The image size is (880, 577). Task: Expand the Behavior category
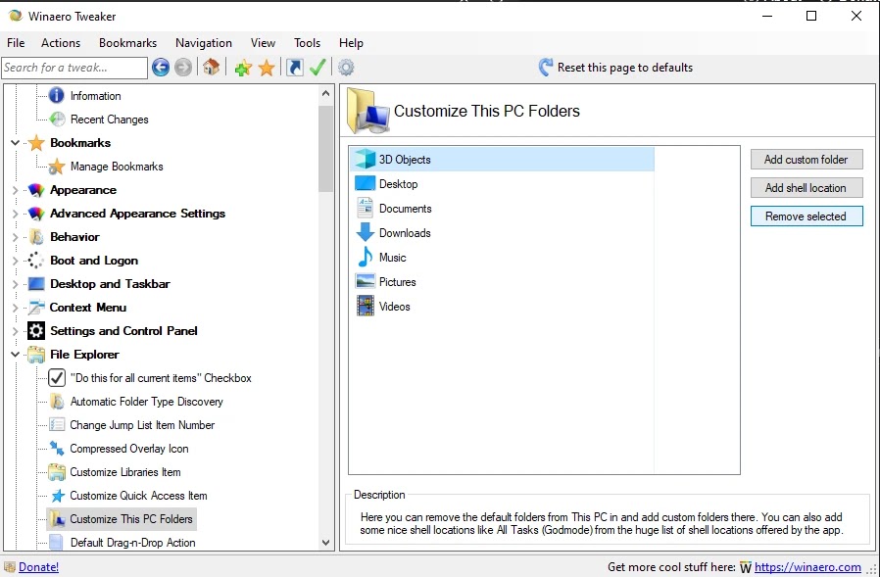tap(15, 237)
